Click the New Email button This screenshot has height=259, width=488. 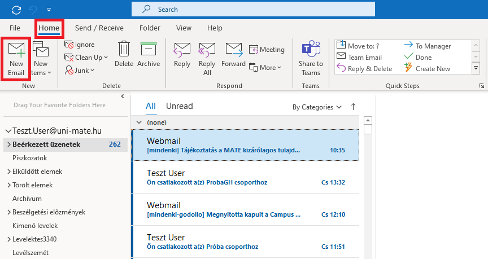[16, 59]
